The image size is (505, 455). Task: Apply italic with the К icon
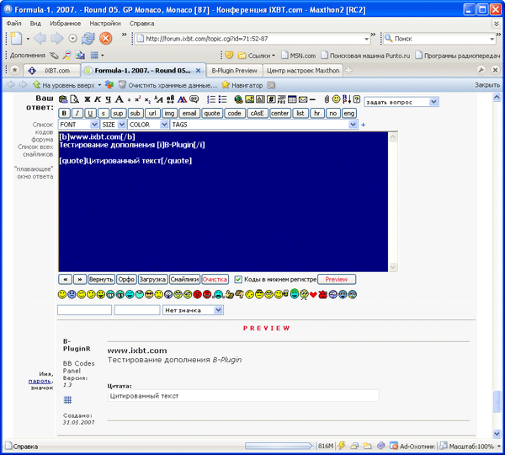pos(98,99)
